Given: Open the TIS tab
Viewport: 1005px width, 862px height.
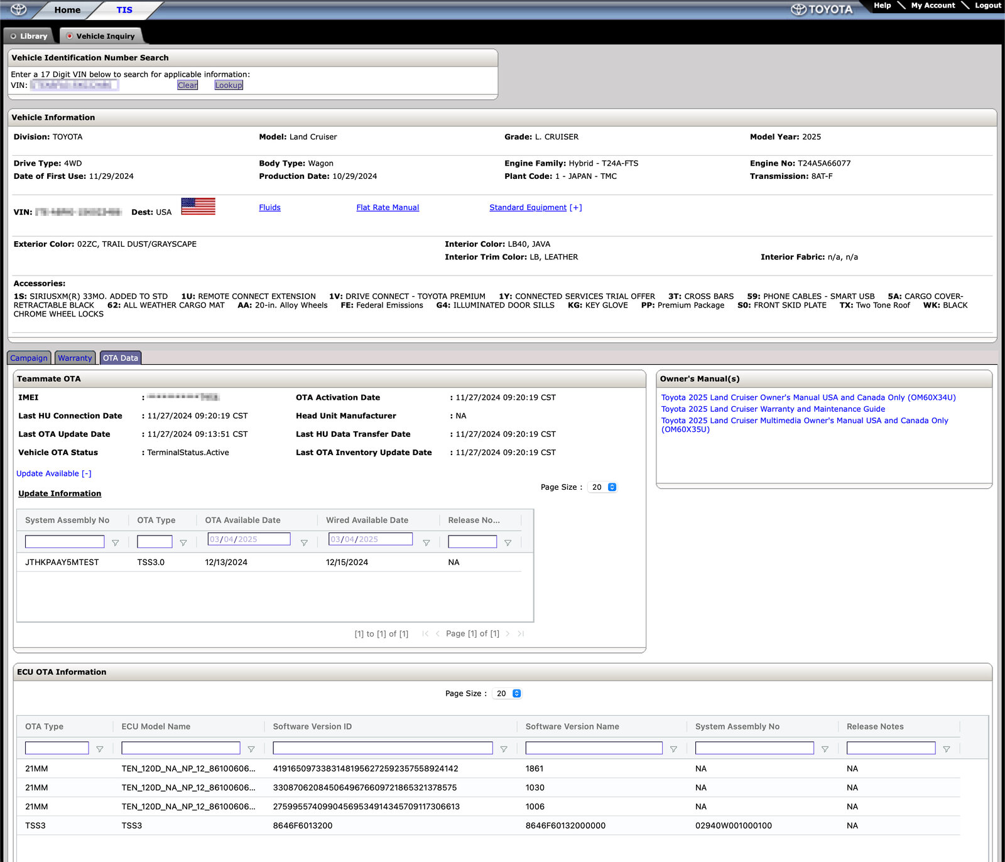Looking at the screenshot, I should (124, 10).
